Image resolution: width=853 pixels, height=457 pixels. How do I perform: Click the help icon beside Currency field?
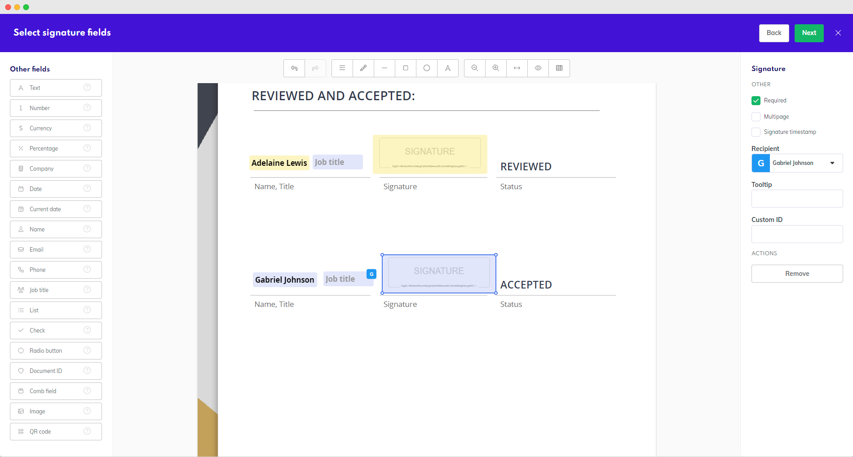point(87,128)
